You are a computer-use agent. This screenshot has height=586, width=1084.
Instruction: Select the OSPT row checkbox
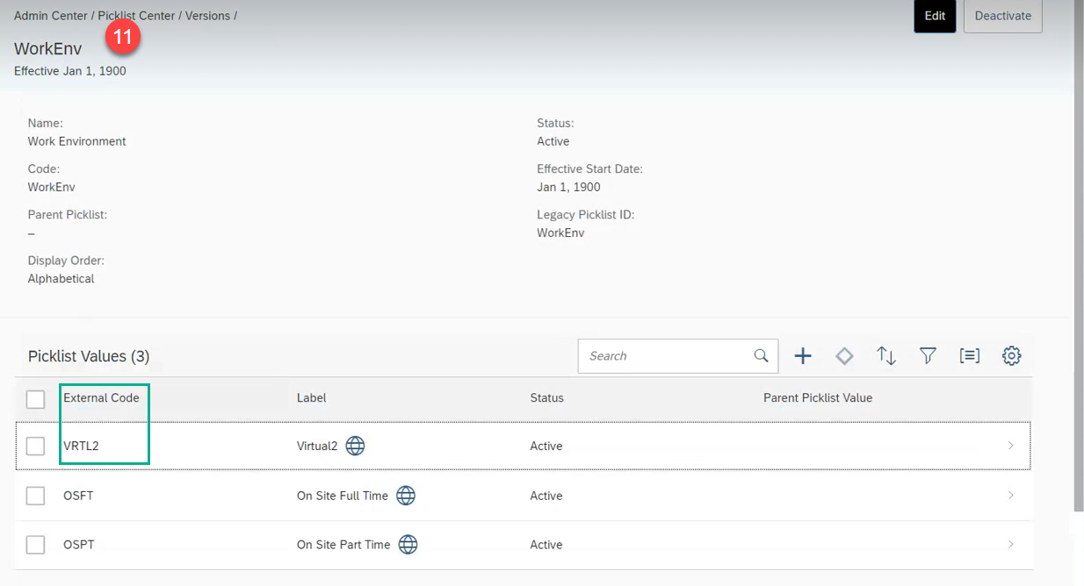(x=35, y=545)
